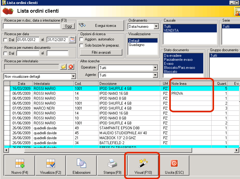
Task: Open the Elaborazioni document gear button
Action: click(82, 165)
